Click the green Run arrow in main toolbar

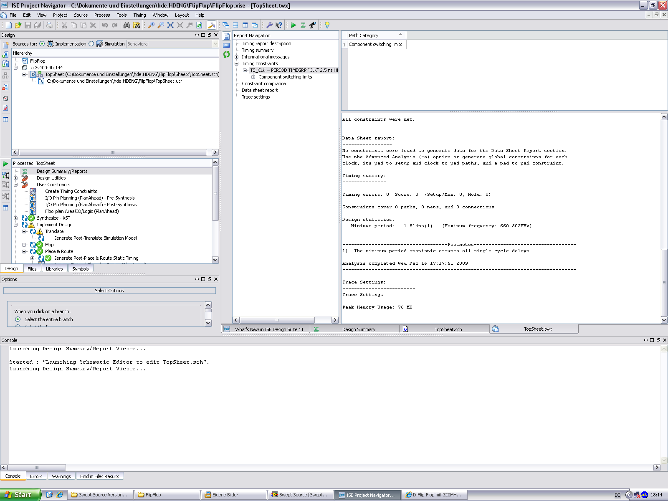[294, 25]
